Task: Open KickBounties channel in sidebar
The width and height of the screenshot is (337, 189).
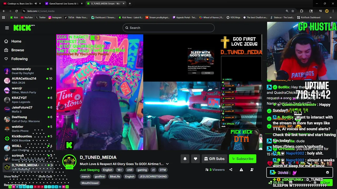Action: click(x=28, y=138)
